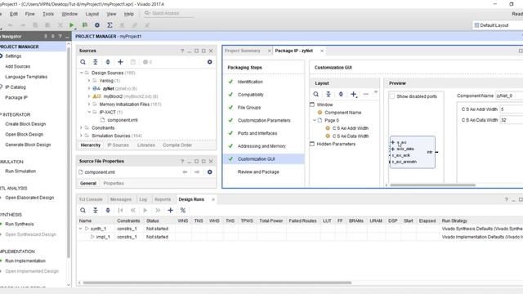Image resolution: width=523 pixels, height=294 pixels.
Task: Click the green Run flow toolbar icon
Action: click(71, 25)
